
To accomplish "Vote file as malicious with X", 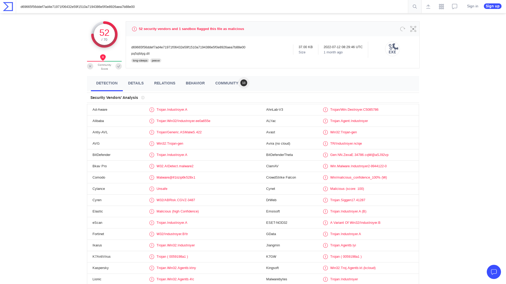I will 90,66.
